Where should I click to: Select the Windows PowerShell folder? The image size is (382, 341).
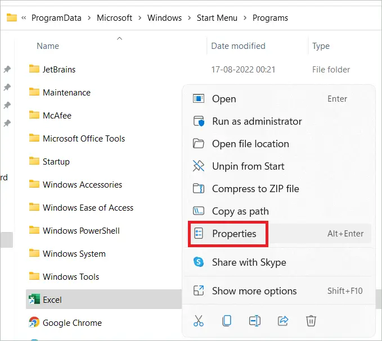(x=81, y=230)
